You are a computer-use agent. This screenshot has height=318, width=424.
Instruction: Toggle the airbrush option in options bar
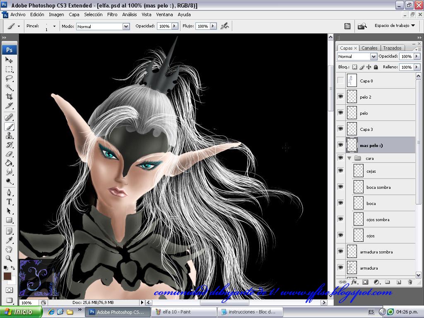click(x=224, y=26)
